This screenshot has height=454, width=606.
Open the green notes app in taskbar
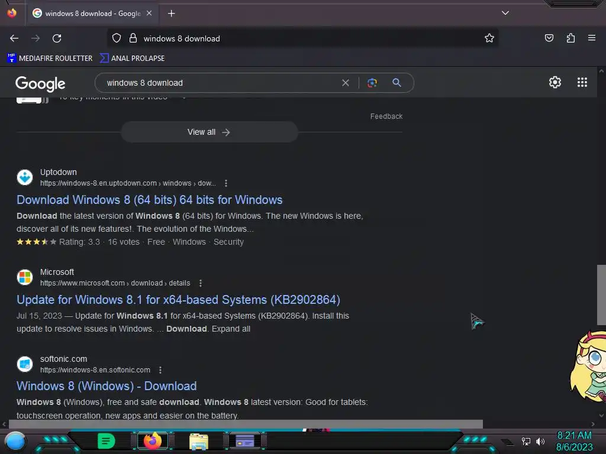[x=107, y=441]
